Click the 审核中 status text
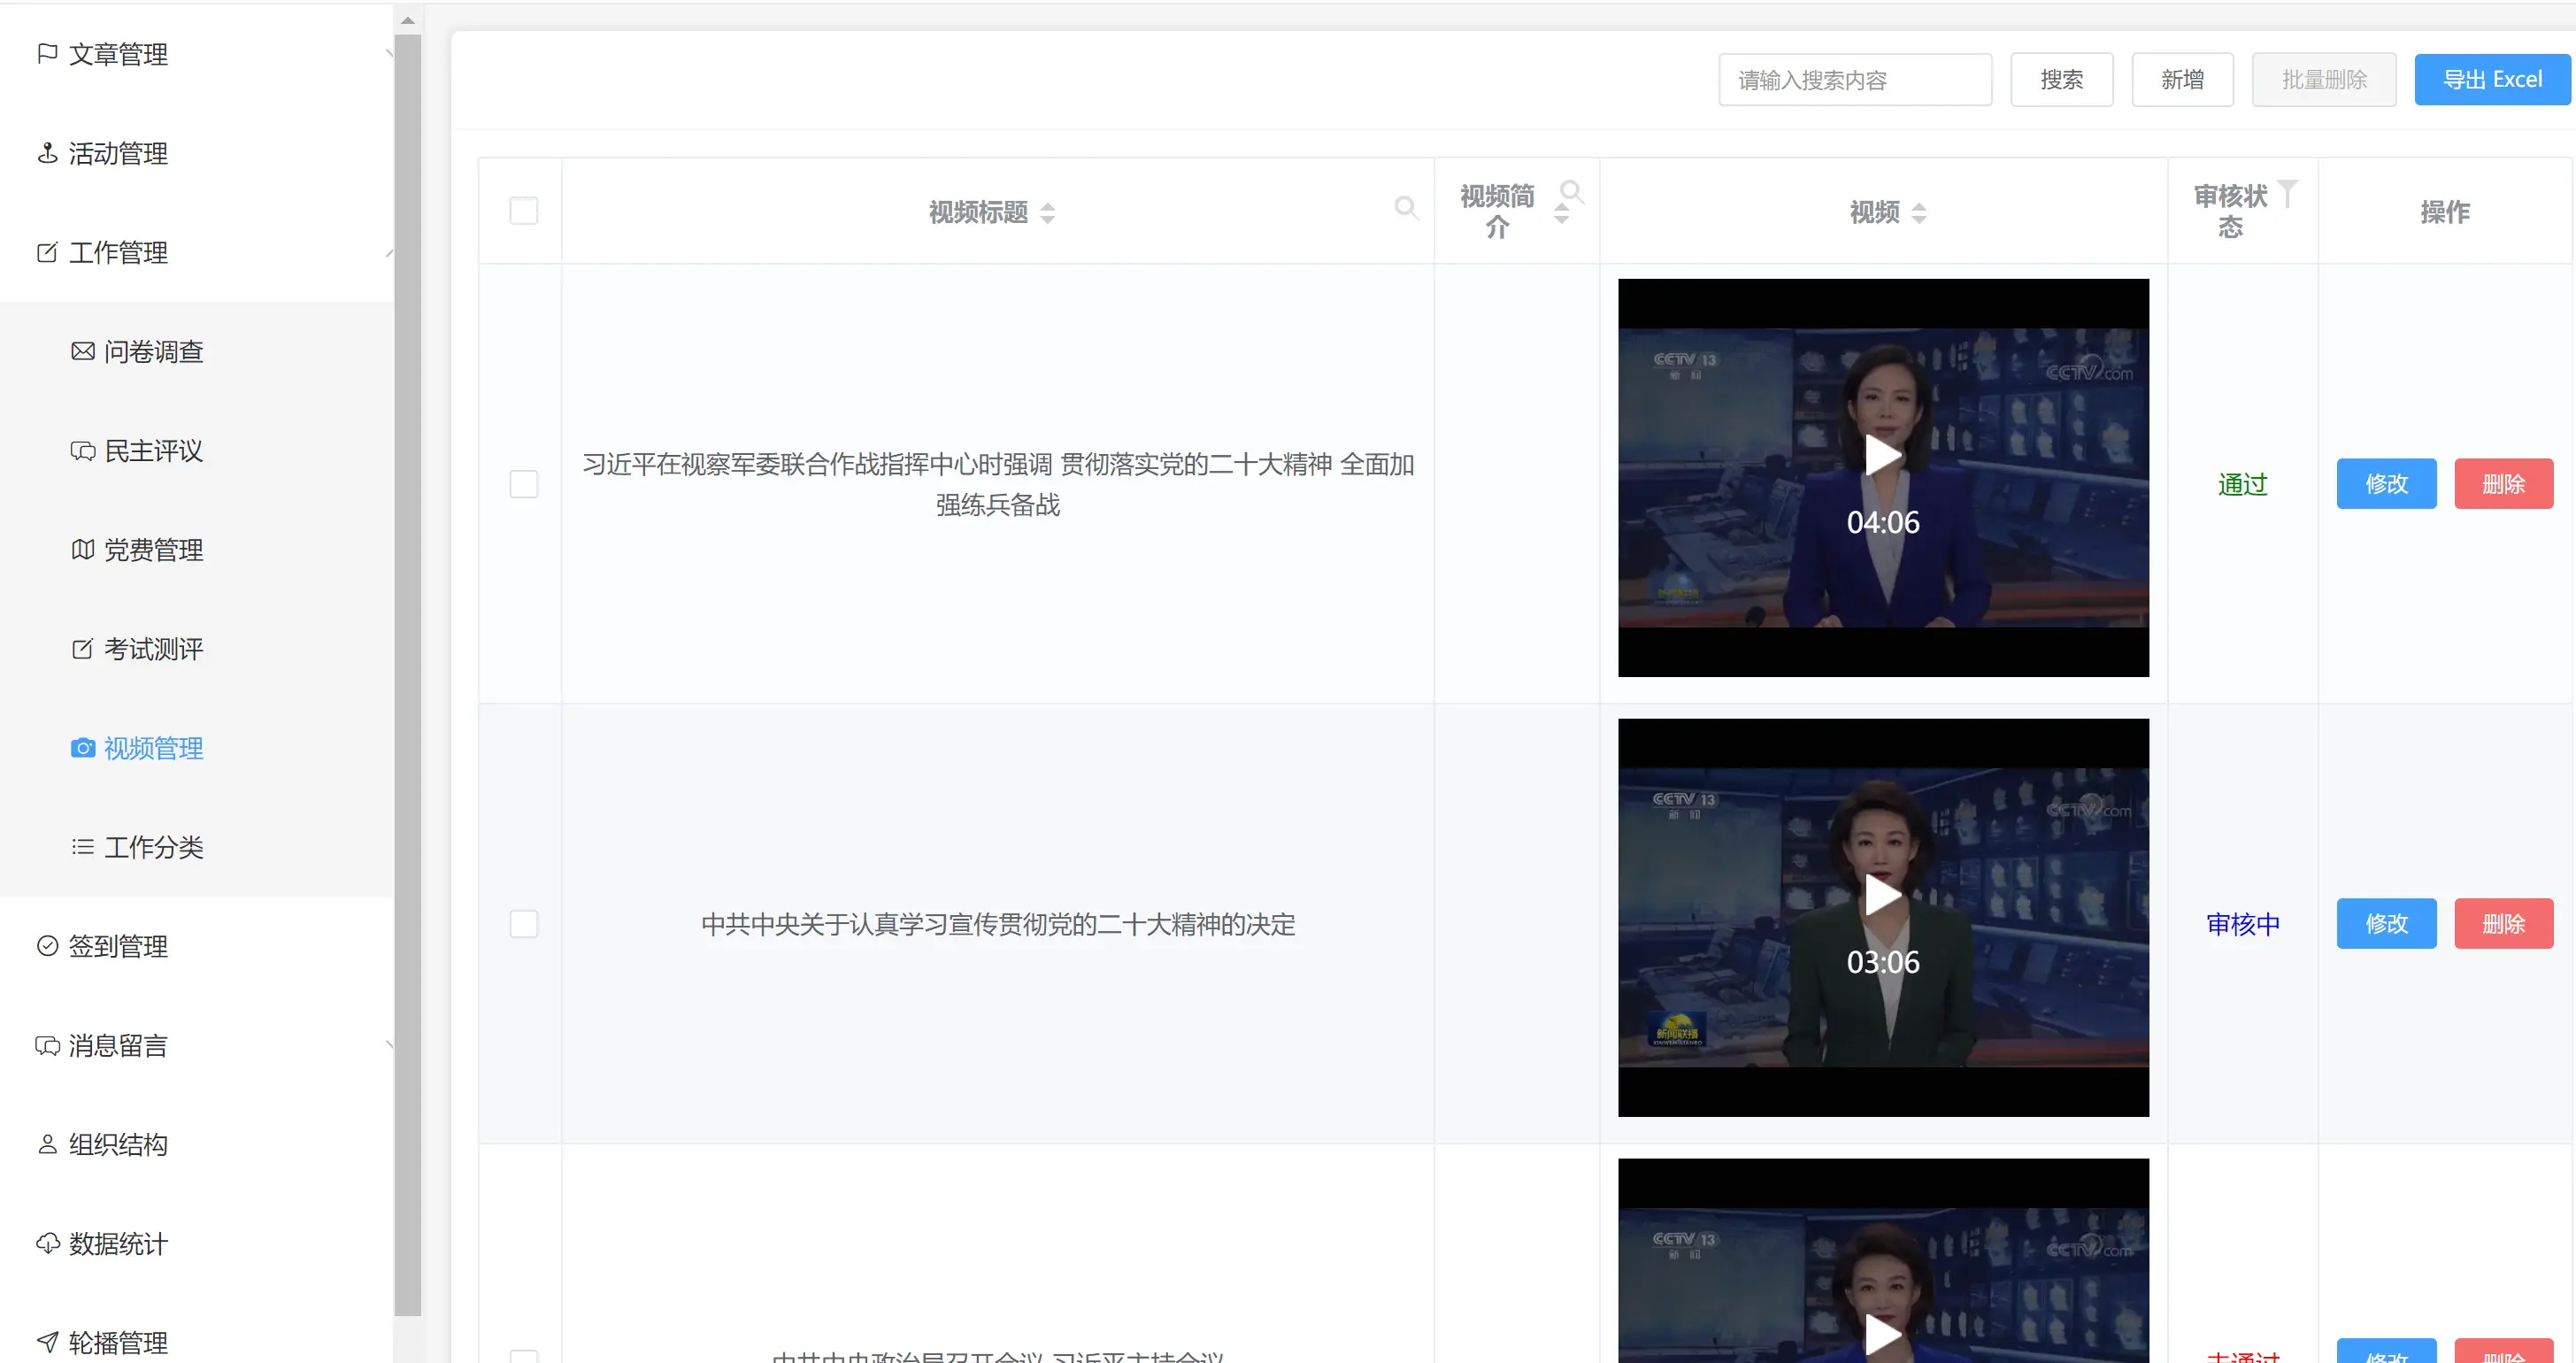Image resolution: width=2576 pixels, height=1363 pixels. pyautogui.click(x=2242, y=923)
